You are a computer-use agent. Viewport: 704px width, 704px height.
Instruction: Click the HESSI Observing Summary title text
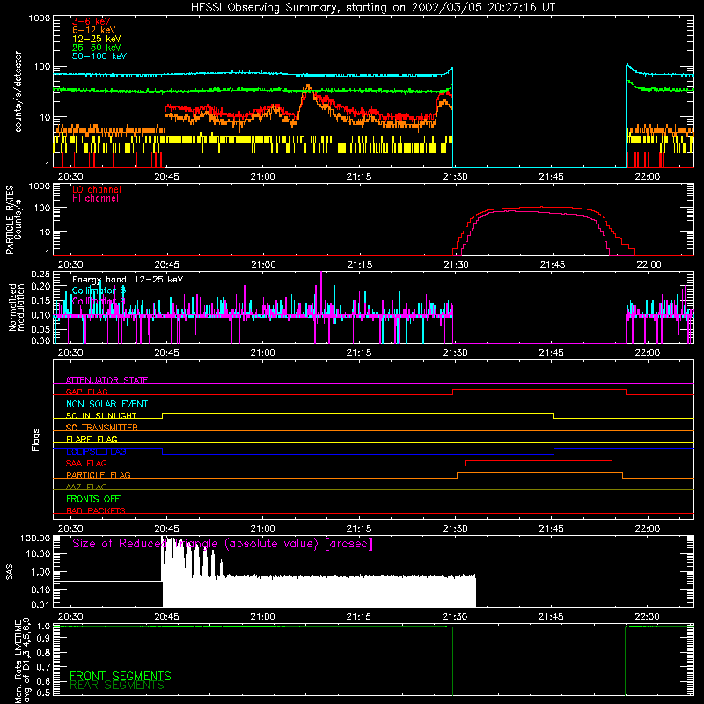click(x=373, y=7)
